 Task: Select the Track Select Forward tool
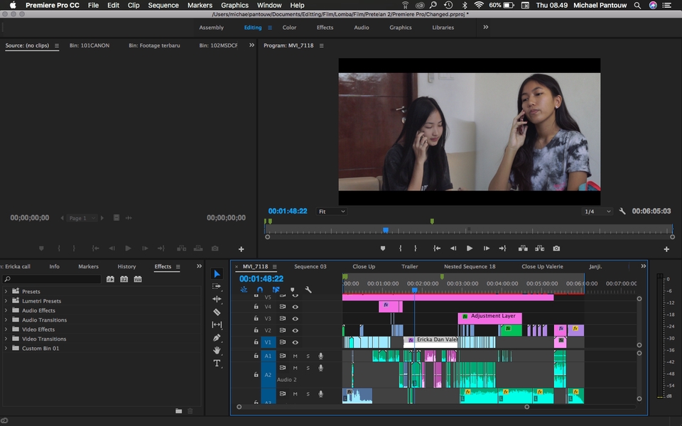217,286
